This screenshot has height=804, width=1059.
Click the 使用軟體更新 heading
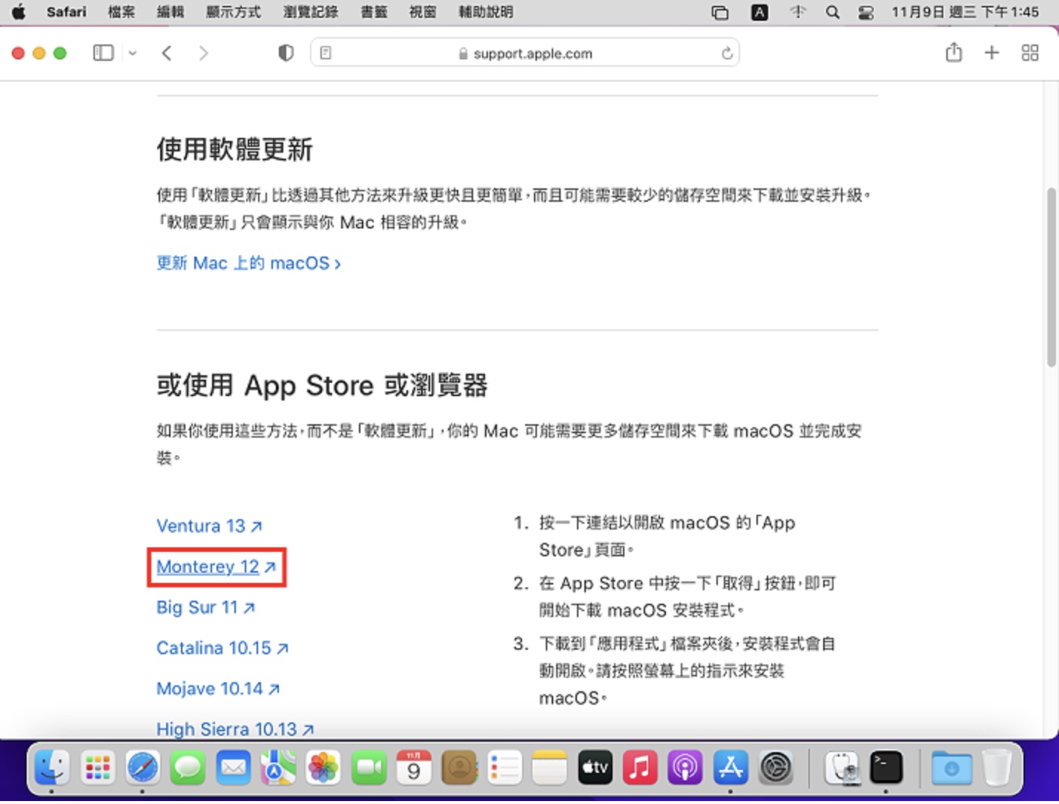tap(234, 149)
